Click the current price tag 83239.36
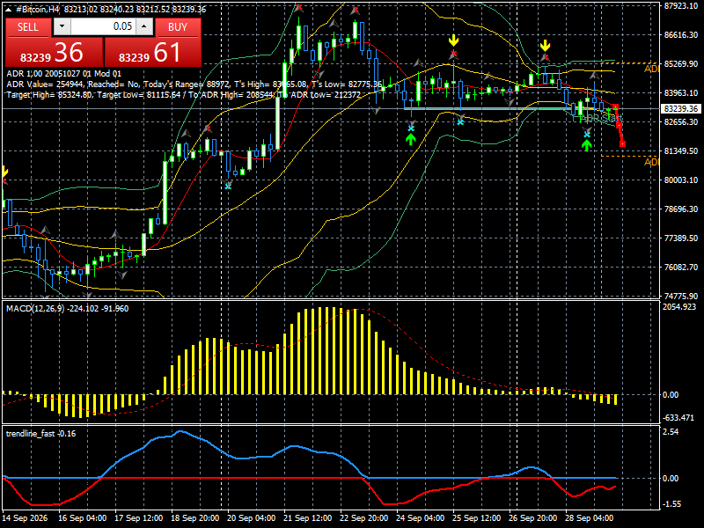The image size is (704, 528). pyautogui.click(x=680, y=108)
